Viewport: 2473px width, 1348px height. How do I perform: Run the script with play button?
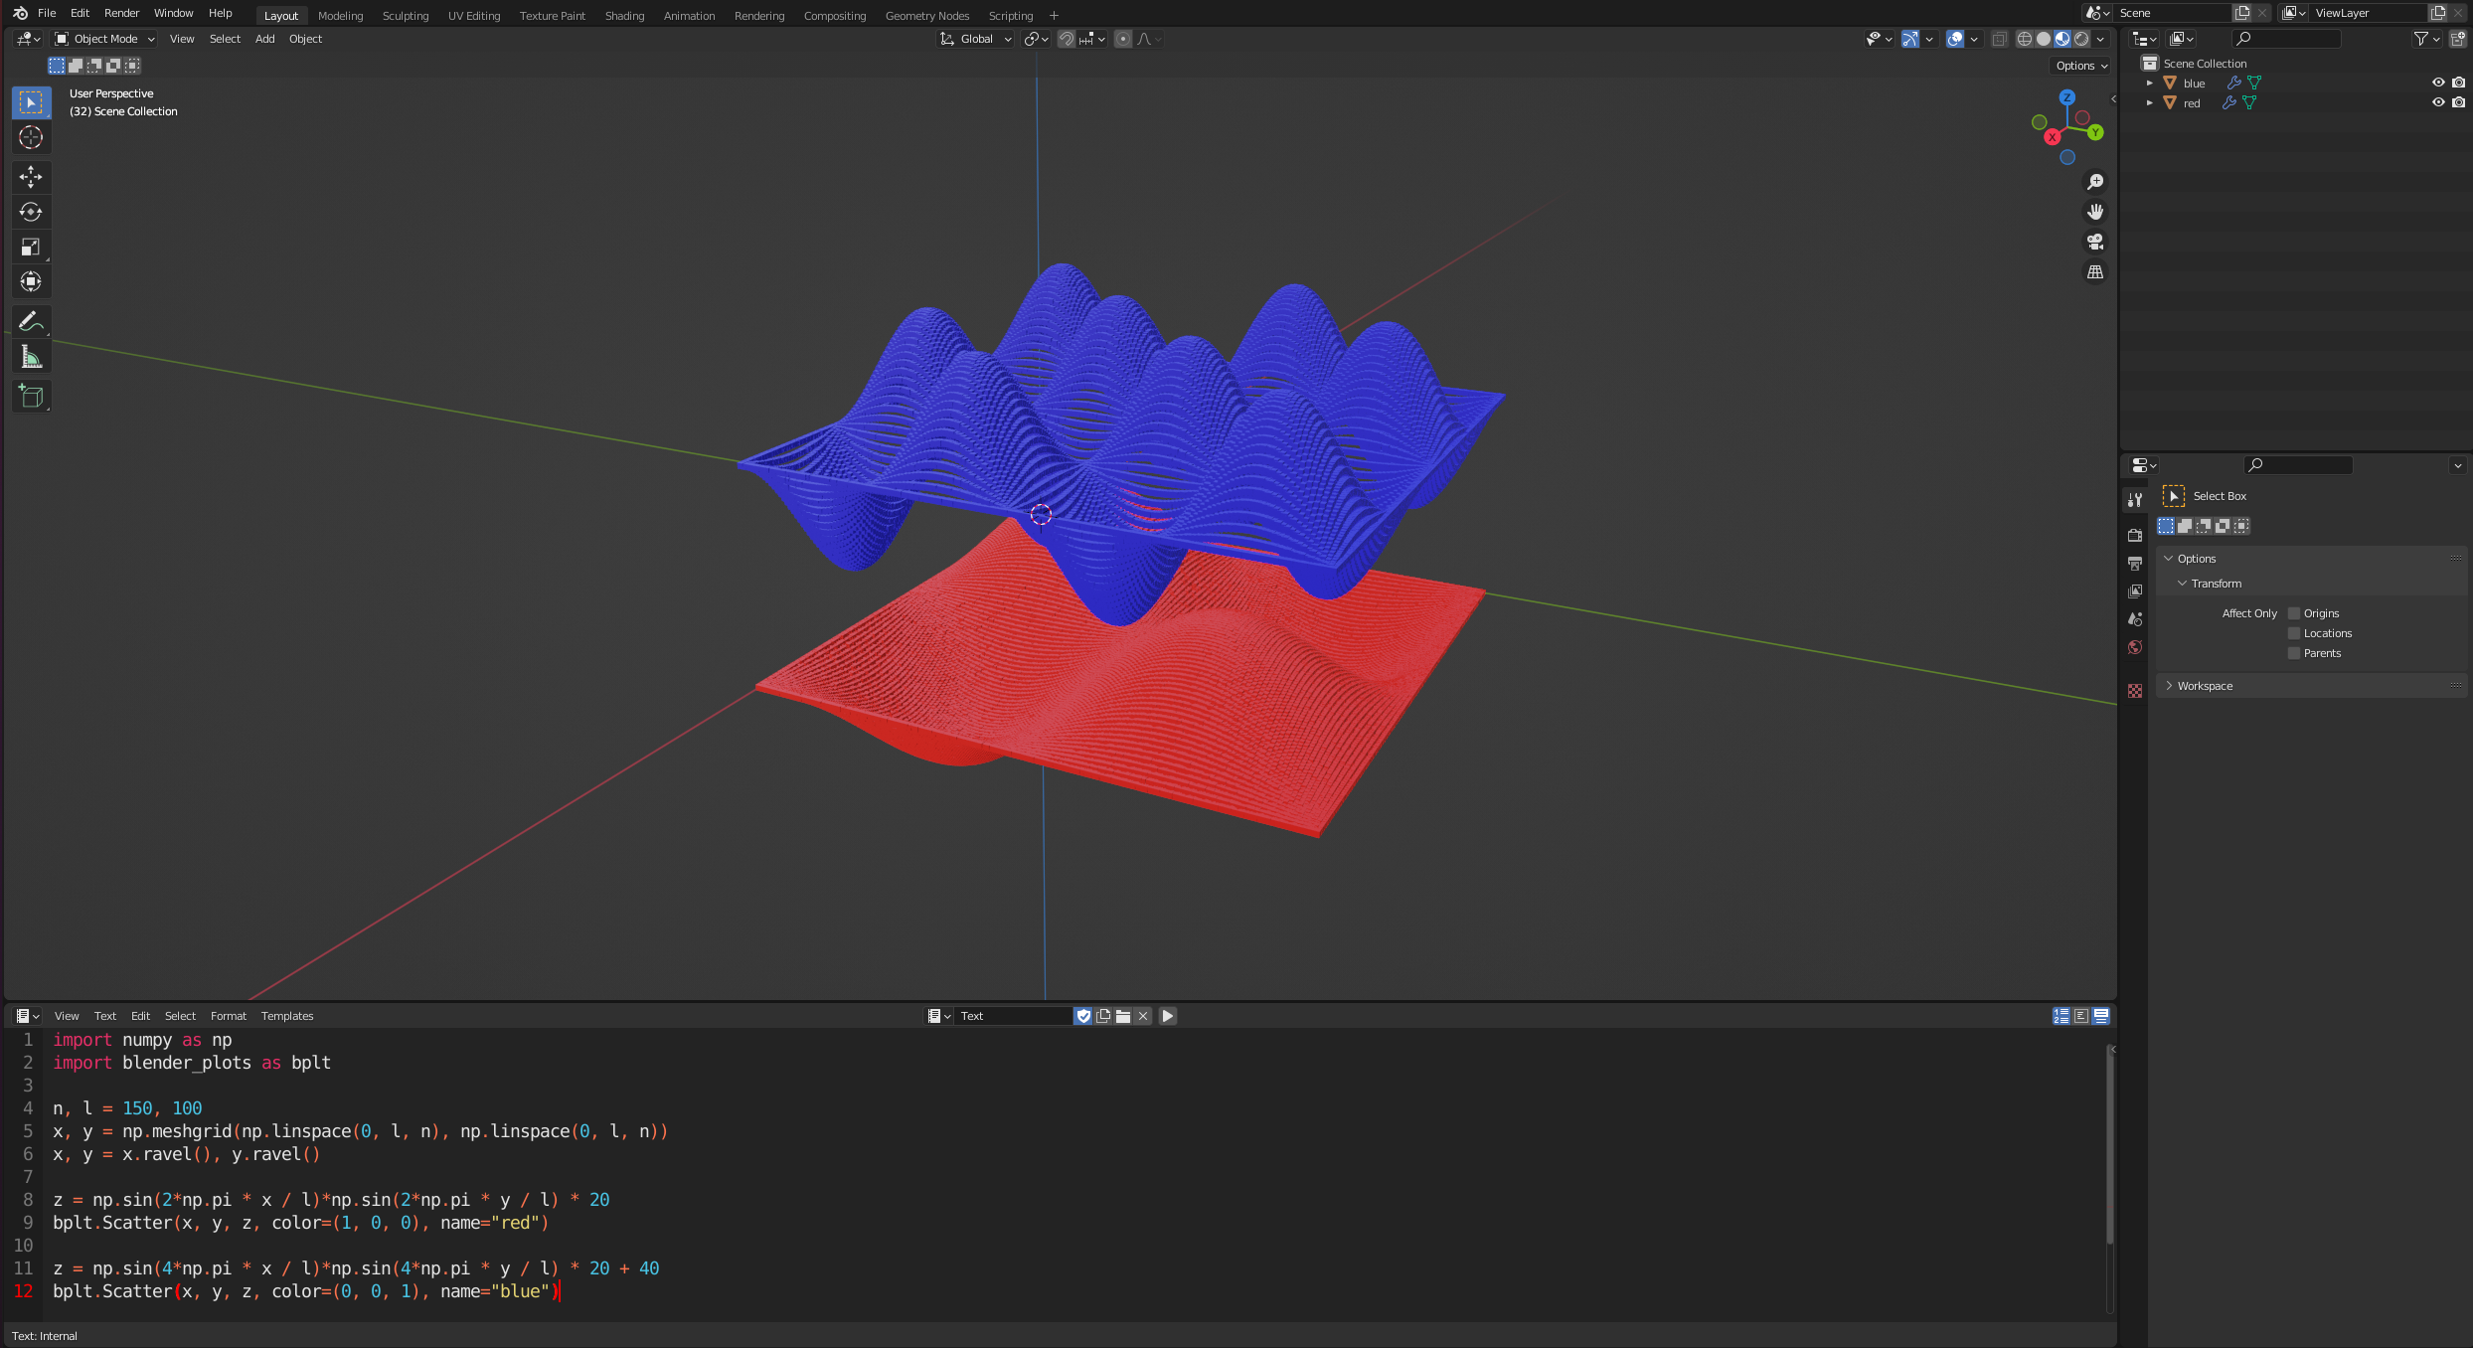click(x=1168, y=1016)
